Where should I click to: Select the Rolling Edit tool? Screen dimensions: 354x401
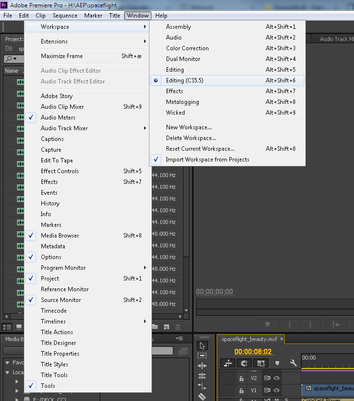202,376
